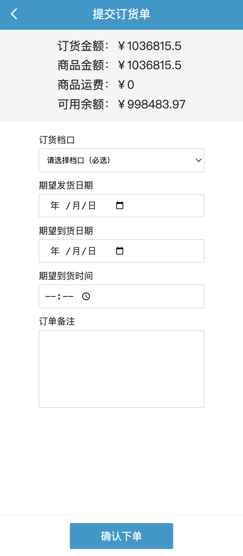Select the 年 field in 期望发货日期

point(54,206)
